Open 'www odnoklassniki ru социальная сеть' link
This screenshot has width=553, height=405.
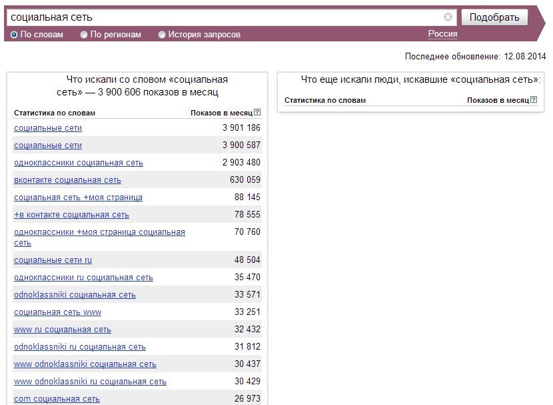90,382
